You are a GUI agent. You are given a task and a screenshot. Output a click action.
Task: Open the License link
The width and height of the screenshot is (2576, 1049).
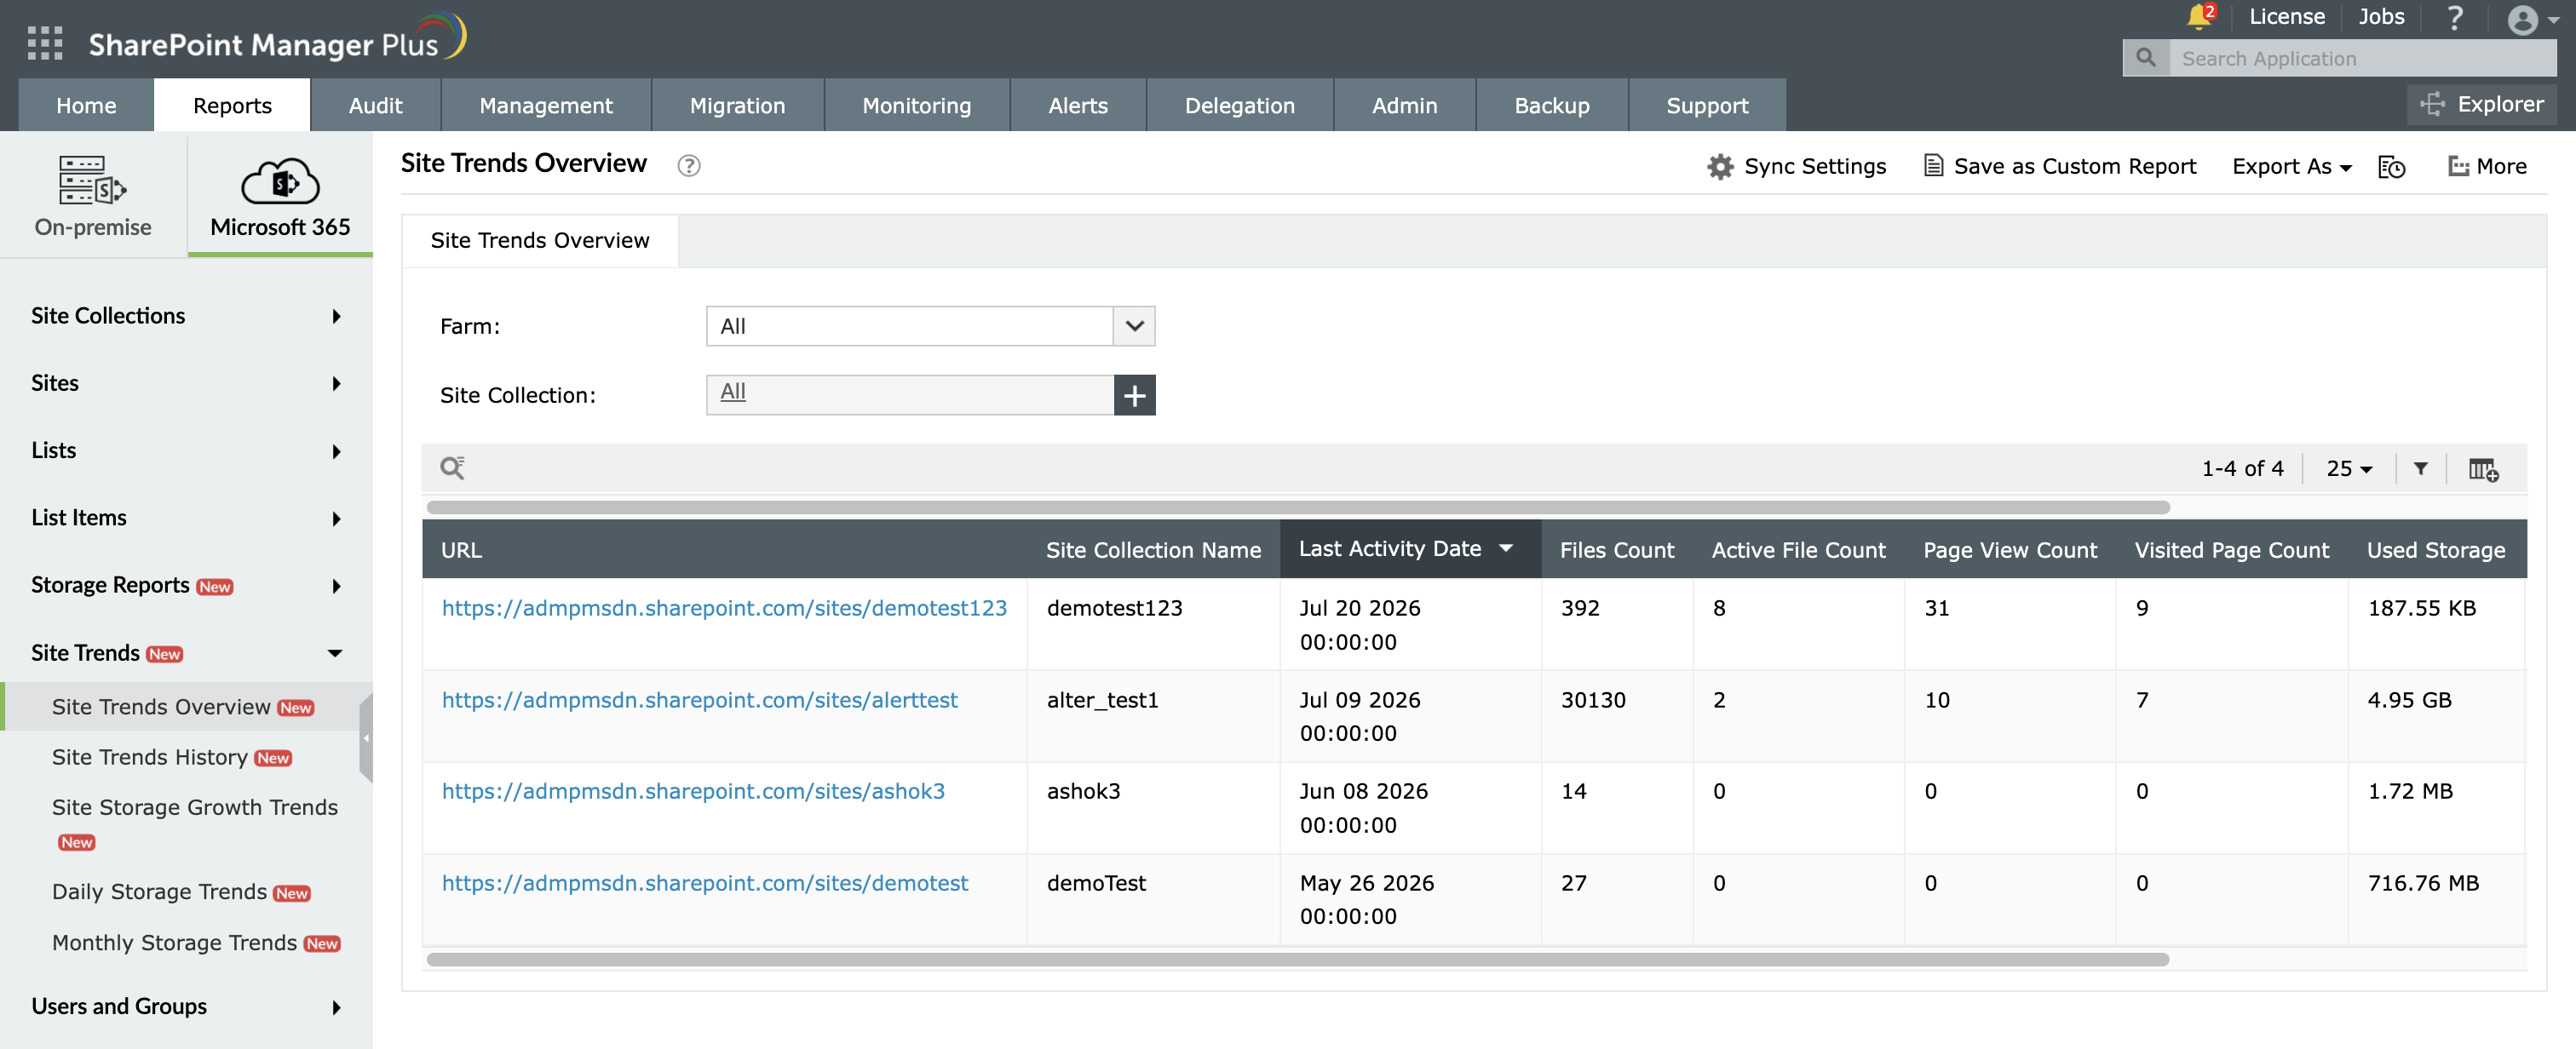coord(2286,17)
